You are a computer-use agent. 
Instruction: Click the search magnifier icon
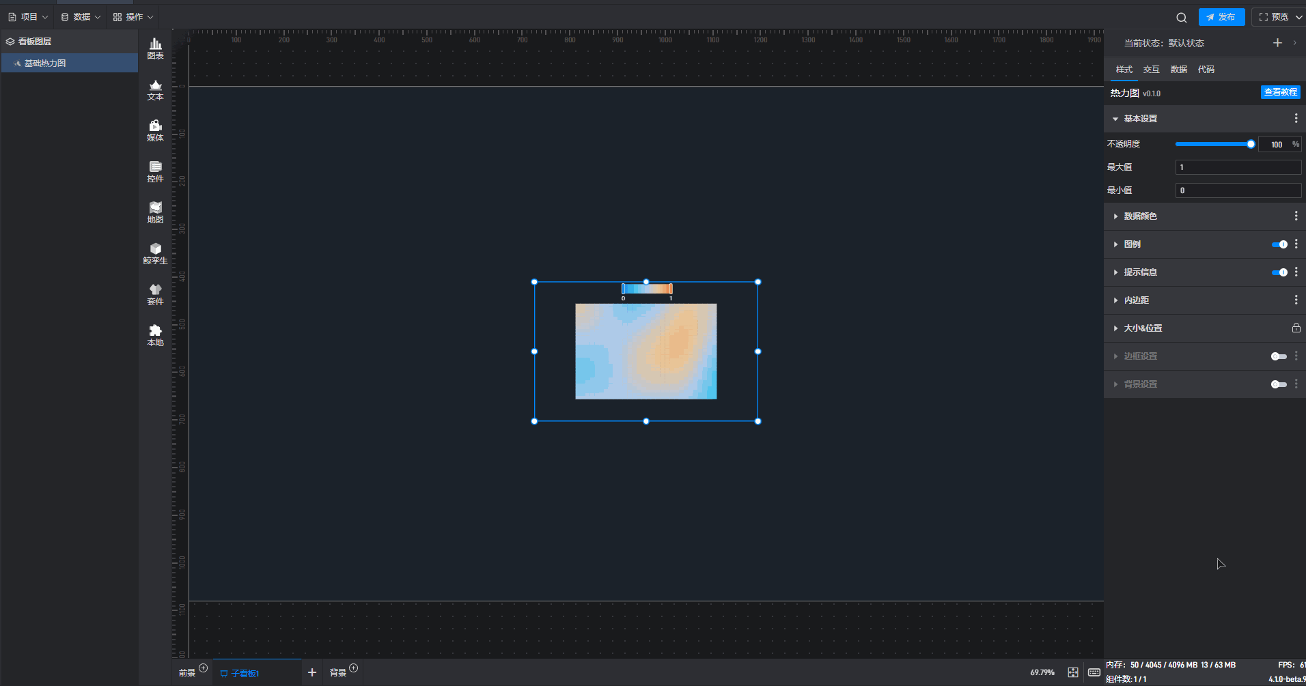point(1181,18)
